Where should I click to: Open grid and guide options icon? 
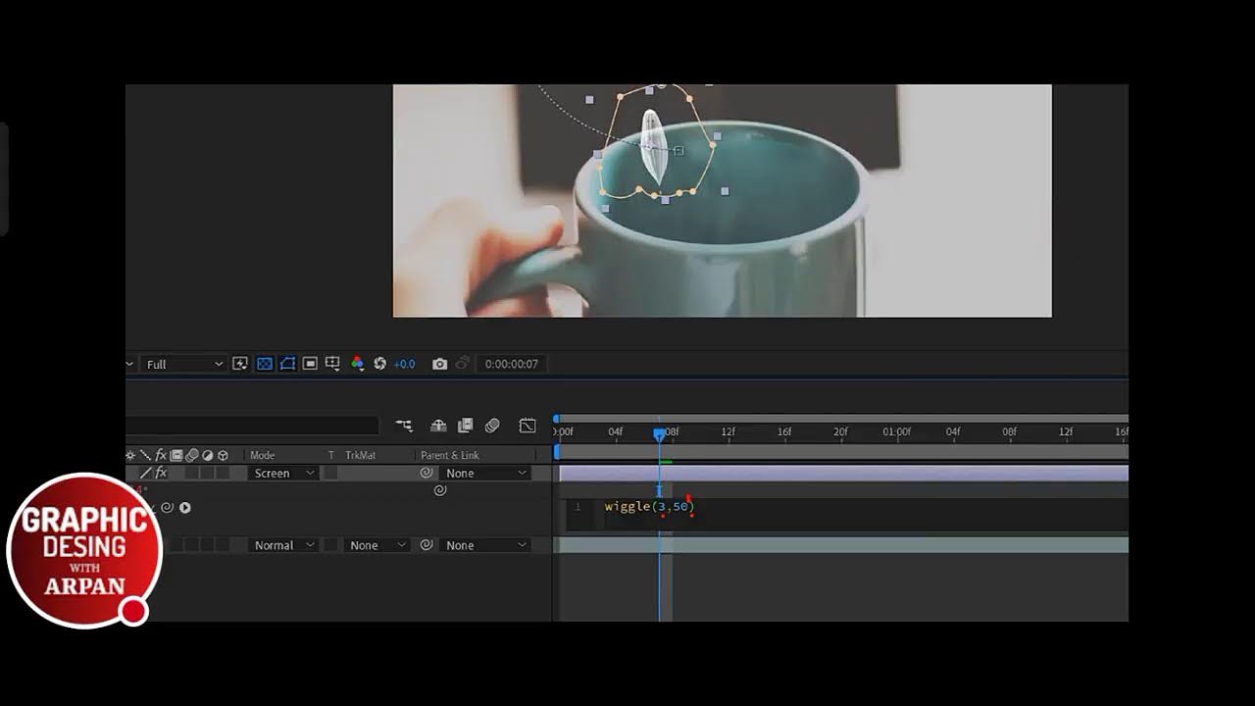(332, 364)
